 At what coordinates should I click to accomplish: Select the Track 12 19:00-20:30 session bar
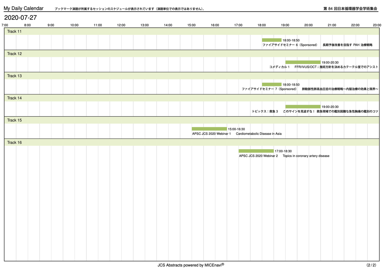(303, 62)
